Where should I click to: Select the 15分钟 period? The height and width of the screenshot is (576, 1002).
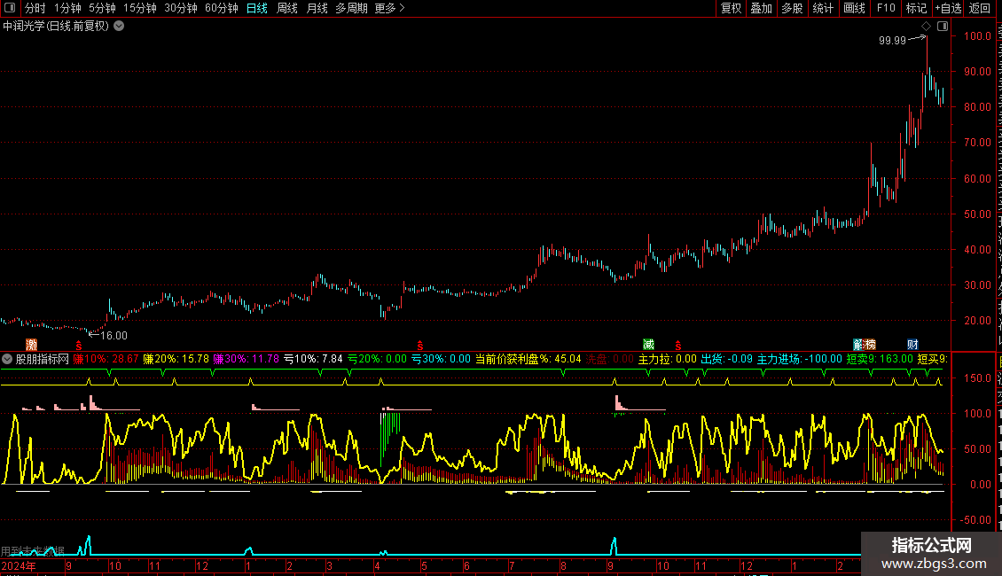point(140,8)
